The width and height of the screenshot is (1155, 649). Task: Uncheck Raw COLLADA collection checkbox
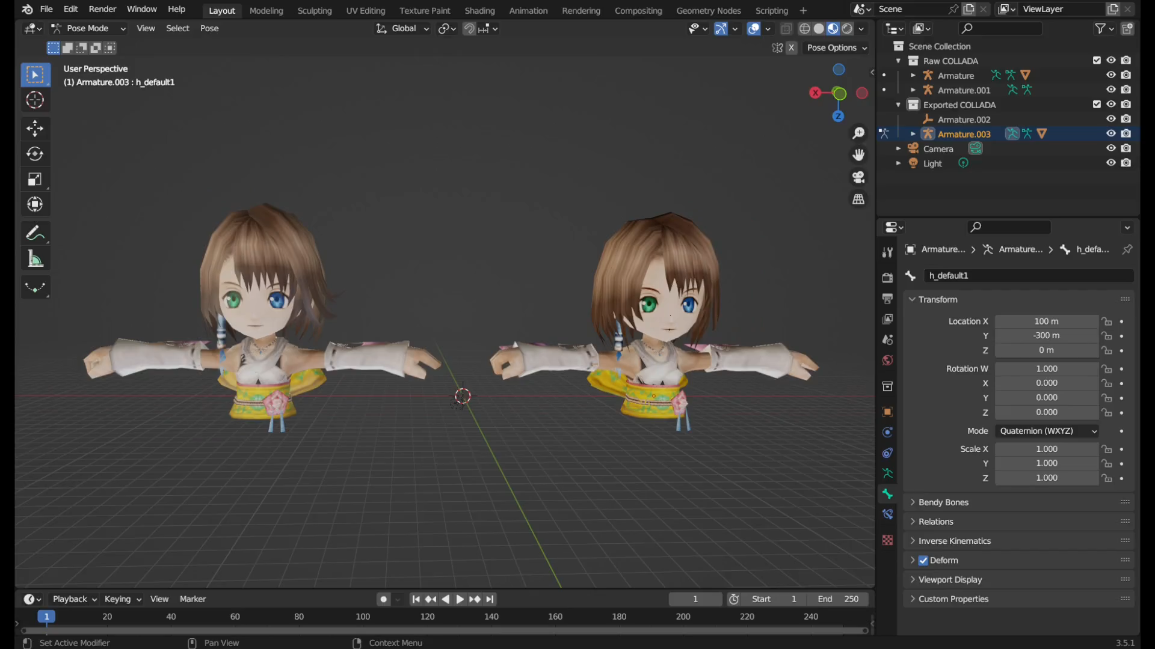[x=1096, y=61]
